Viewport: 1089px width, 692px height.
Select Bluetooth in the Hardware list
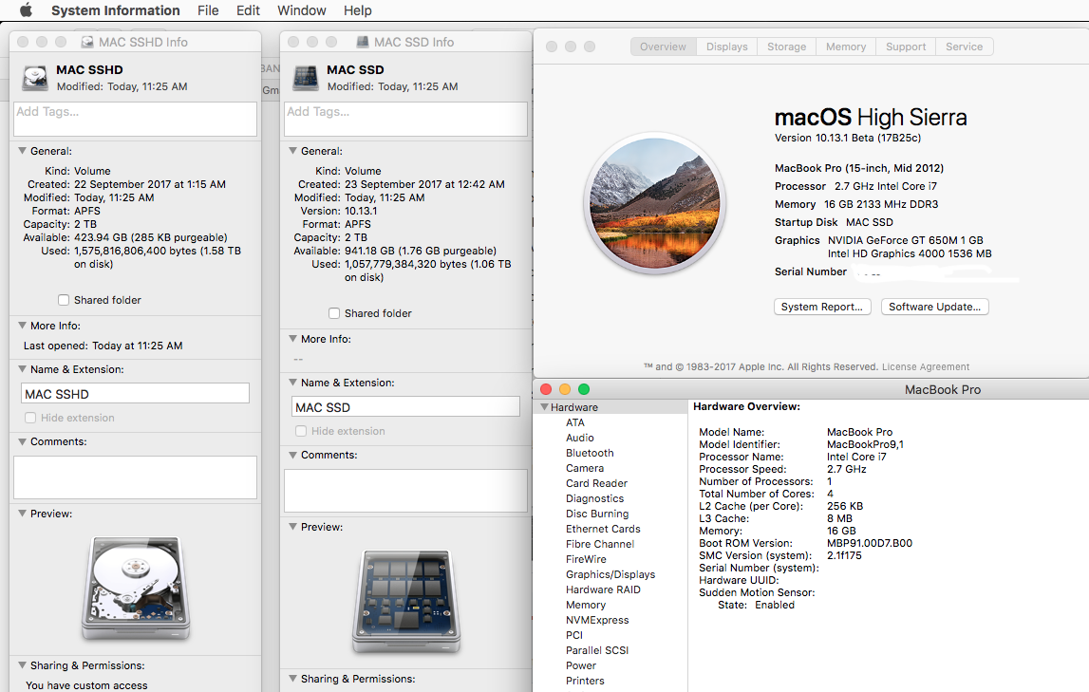[x=590, y=453]
